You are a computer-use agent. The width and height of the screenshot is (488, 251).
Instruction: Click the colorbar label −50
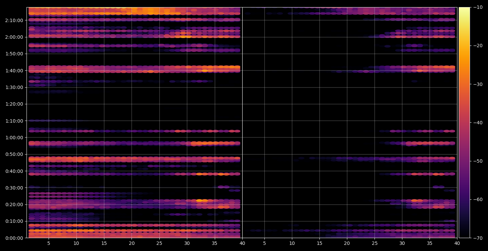478,161
